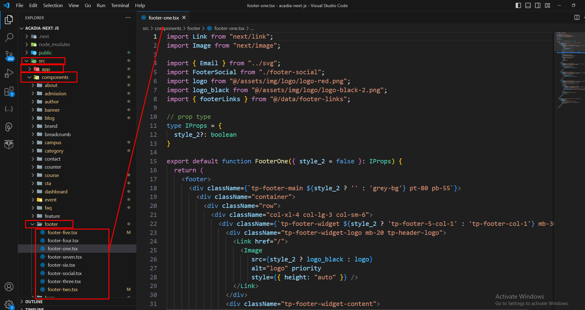Open Explorer views and more actions menu
This screenshot has height=310, width=585.
click(128, 18)
